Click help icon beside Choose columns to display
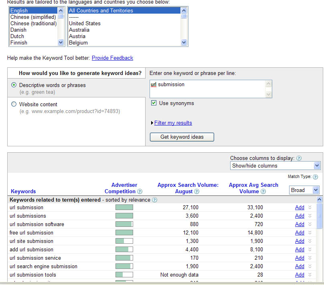Viewport: 324px width, 285px height. click(299, 158)
